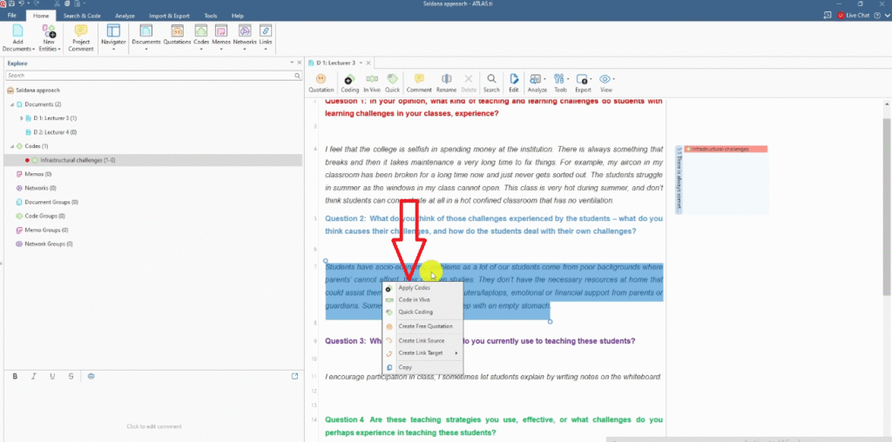Toggle strikethrough formatting in comment editor
Screen dimensions: 892x442
point(71,376)
